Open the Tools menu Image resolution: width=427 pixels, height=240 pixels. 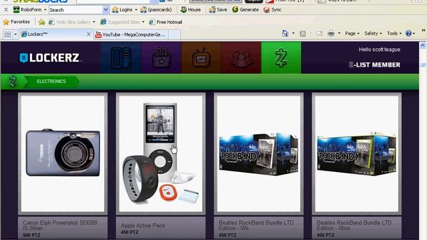pyautogui.click(x=394, y=33)
